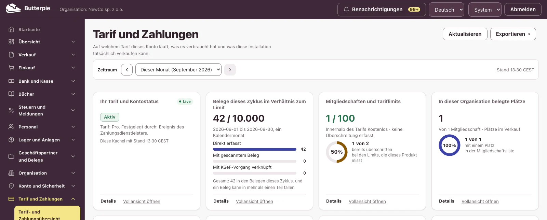
Task: Click the Organisation building icon
Action: (11, 173)
